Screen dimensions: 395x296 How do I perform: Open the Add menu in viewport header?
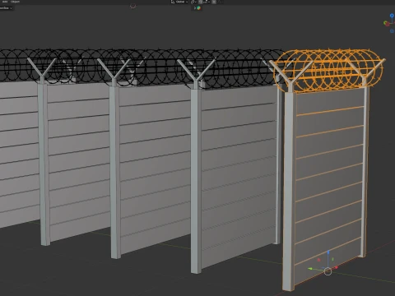pyautogui.click(x=5, y=2)
